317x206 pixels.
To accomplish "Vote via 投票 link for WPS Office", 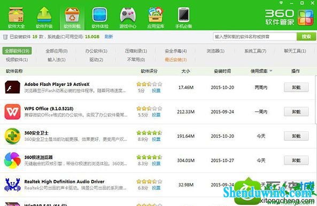I will 156,115.
